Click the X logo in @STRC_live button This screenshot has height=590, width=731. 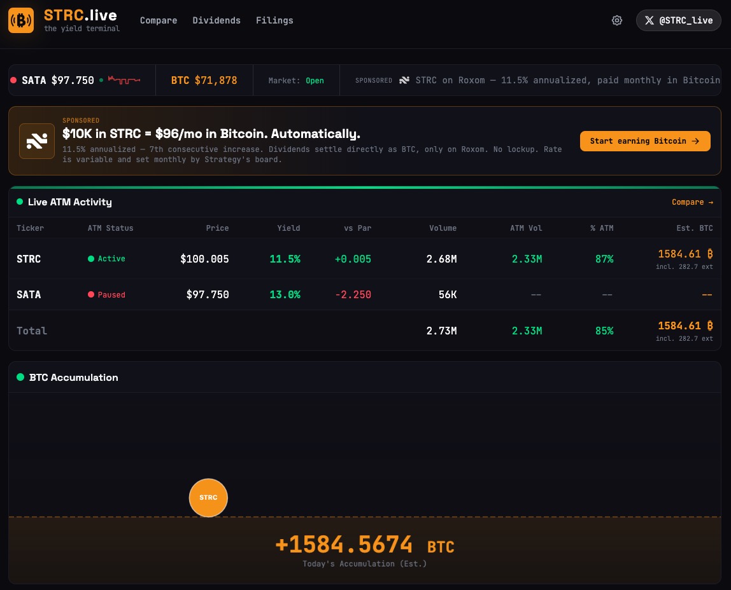click(649, 20)
